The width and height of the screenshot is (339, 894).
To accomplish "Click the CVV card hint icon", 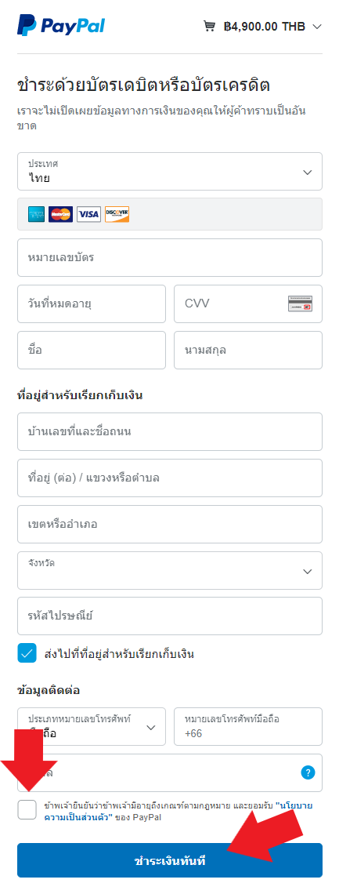I will tap(300, 304).
